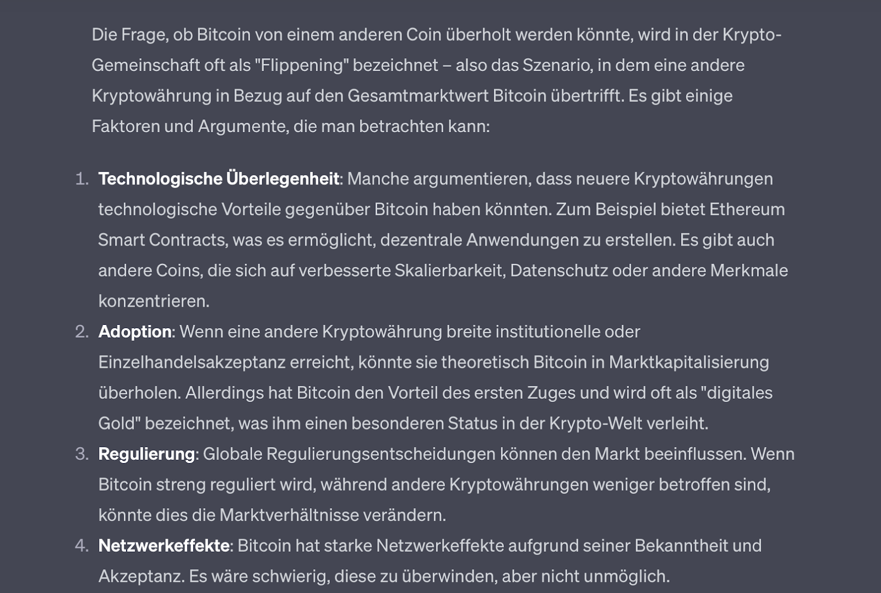
Task: Click list number 3 marker
Action: pyautogui.click(x=82, y=454)
